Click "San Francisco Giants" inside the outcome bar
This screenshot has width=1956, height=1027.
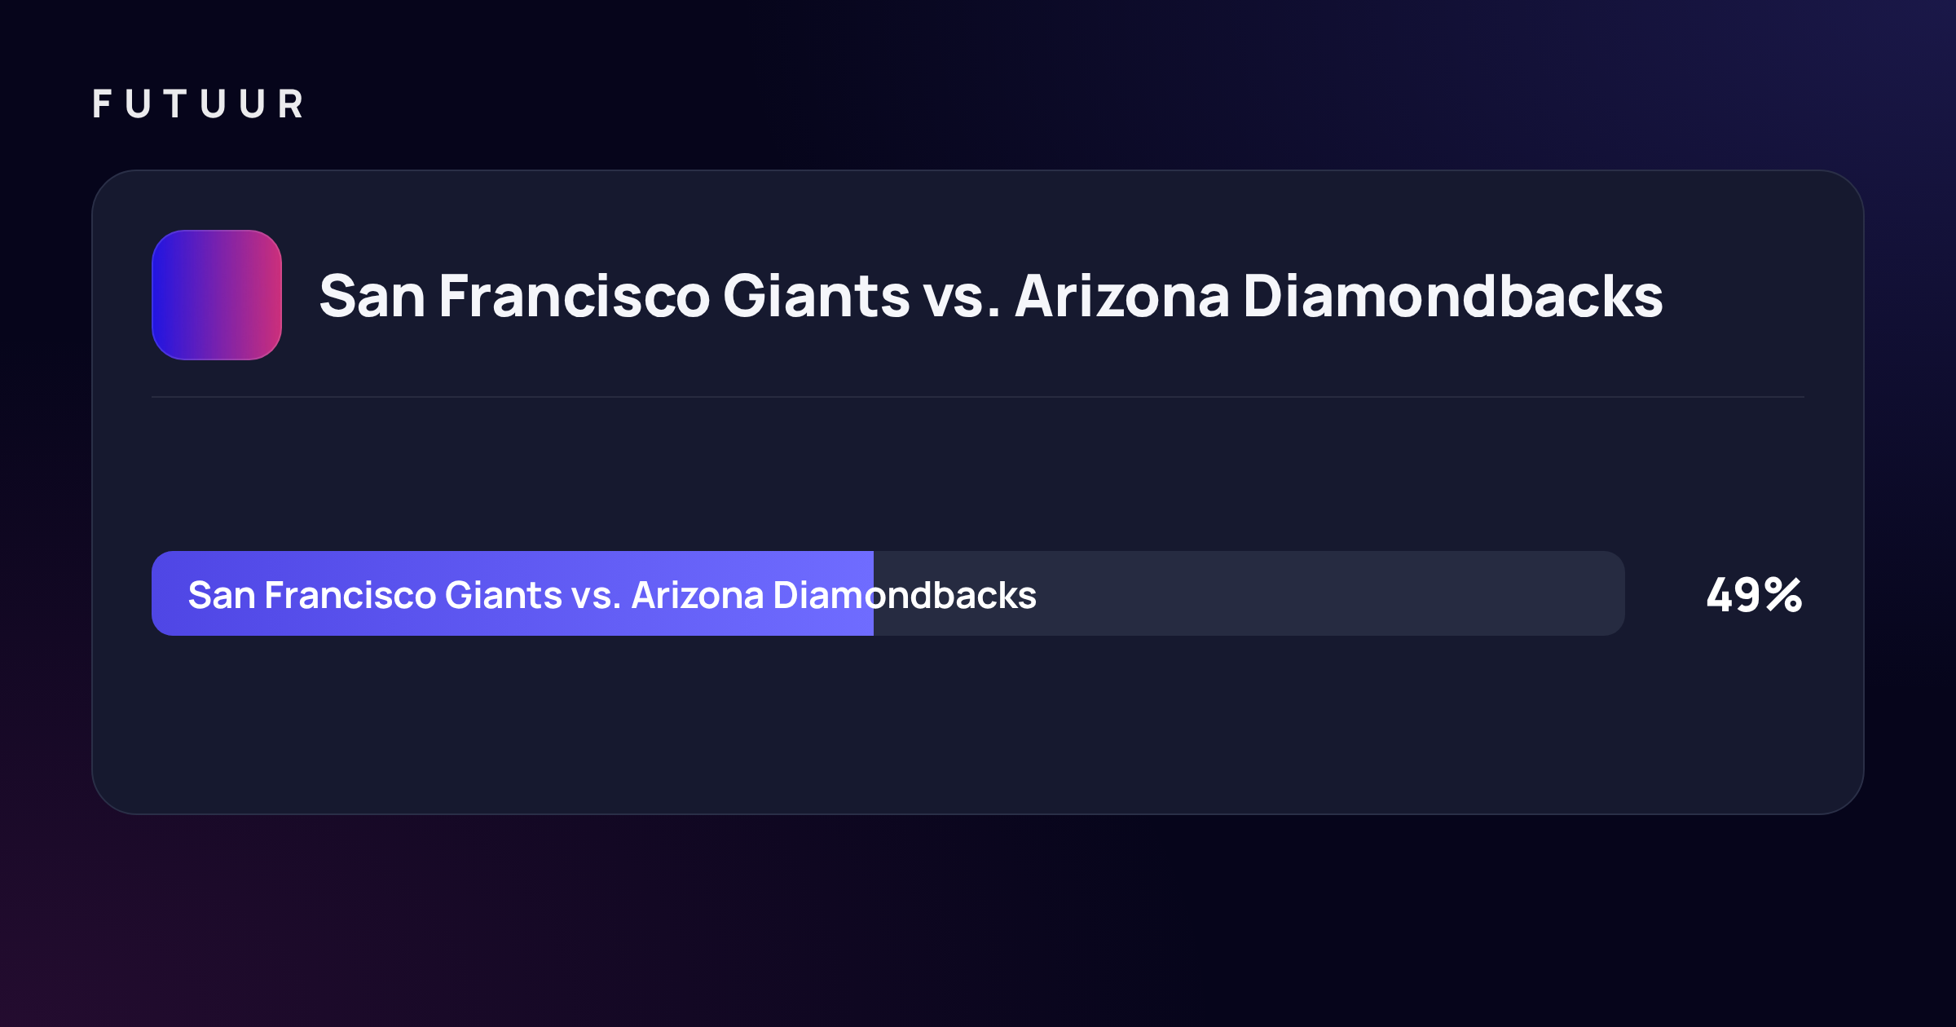click(x=375, y=595)
